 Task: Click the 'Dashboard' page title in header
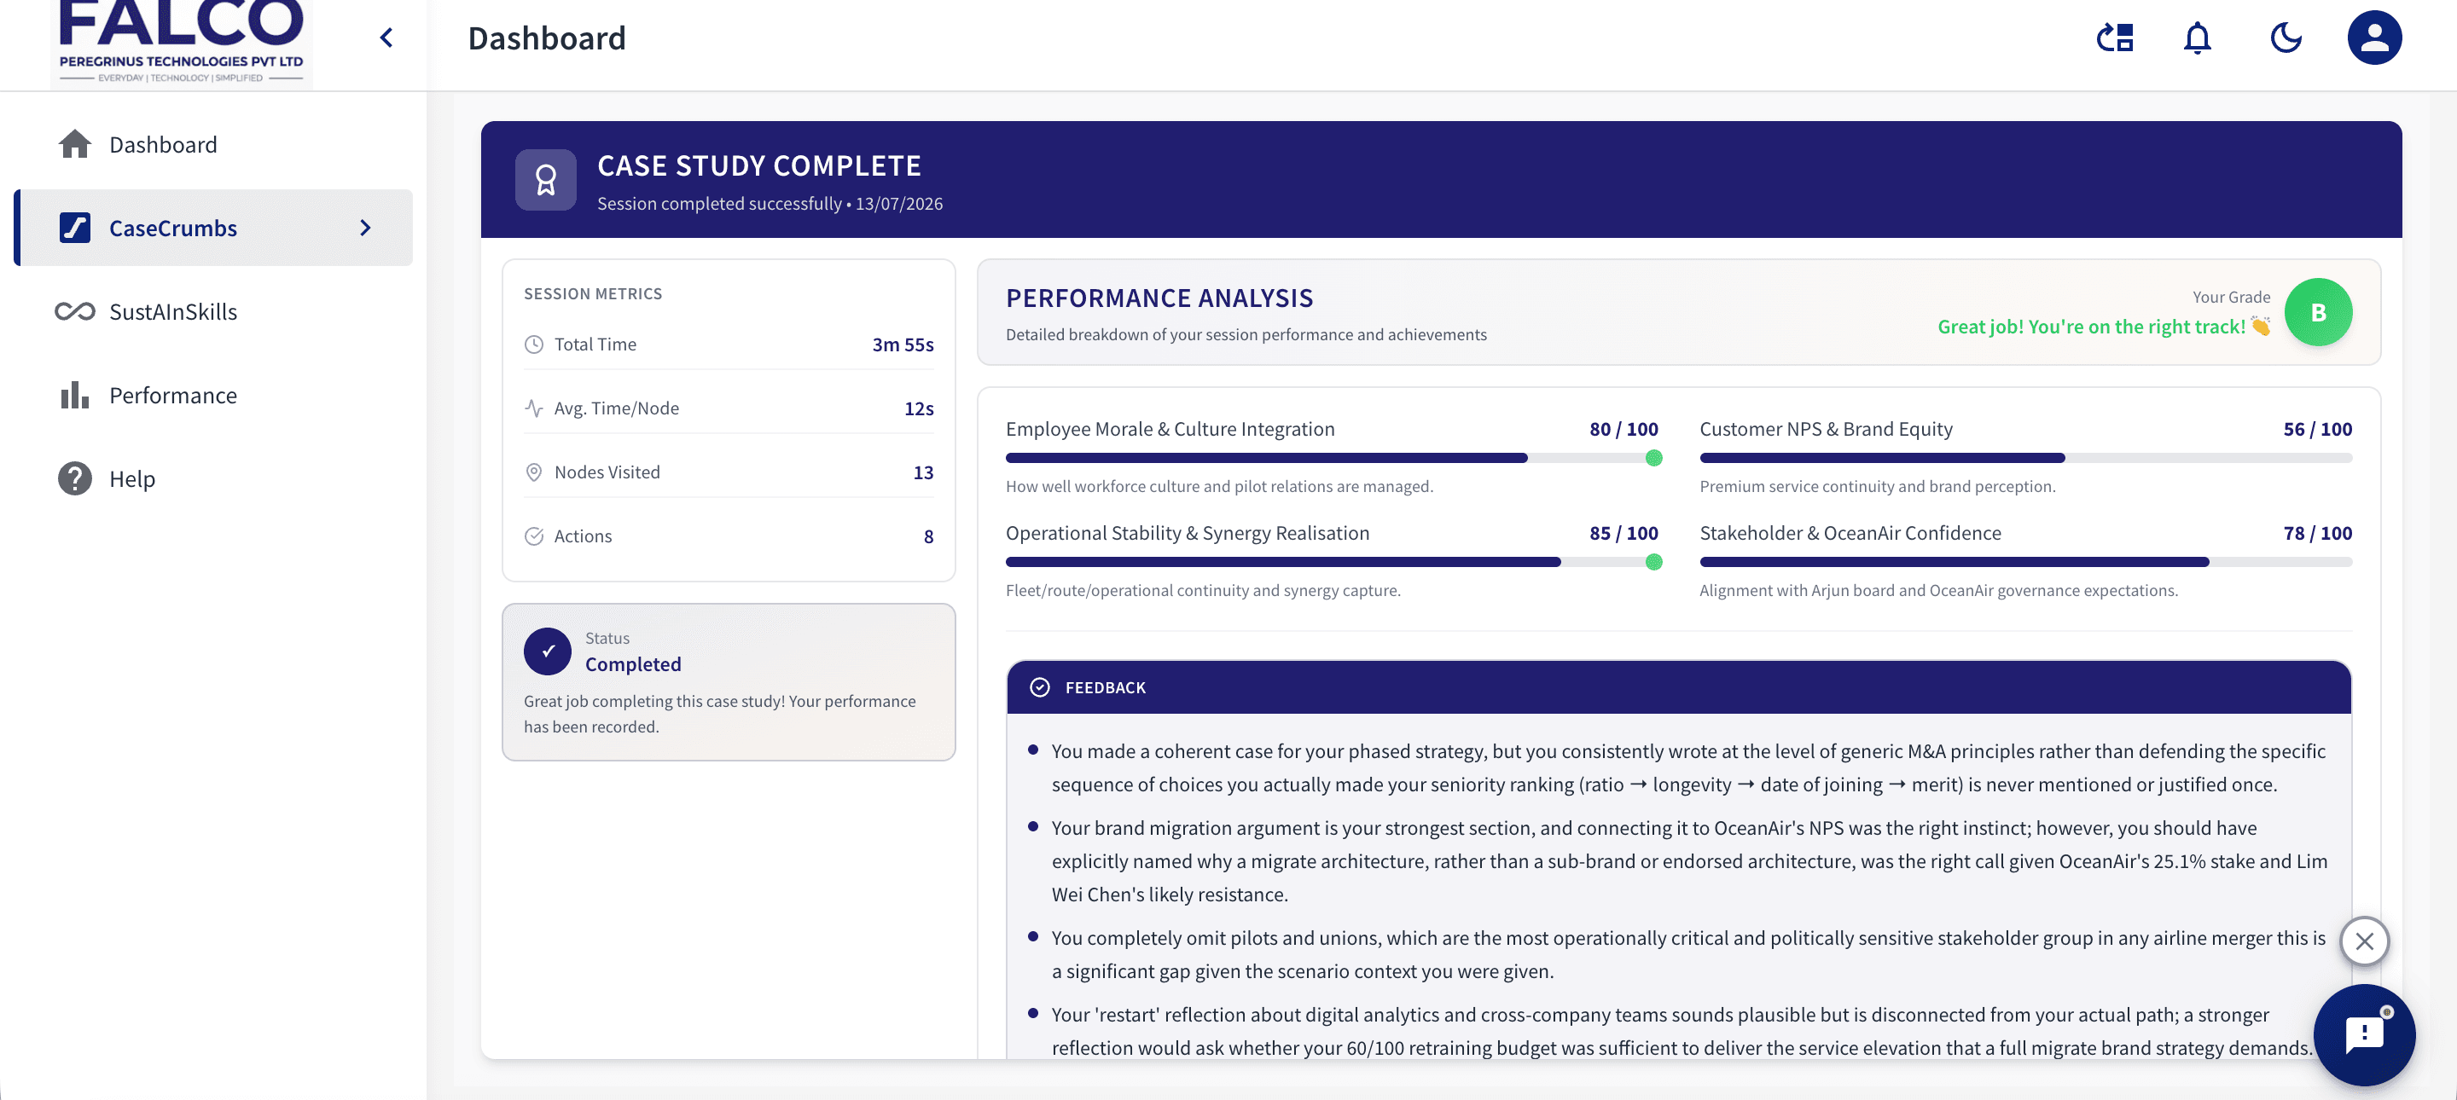pyautogui.click(x=547, y=38)
